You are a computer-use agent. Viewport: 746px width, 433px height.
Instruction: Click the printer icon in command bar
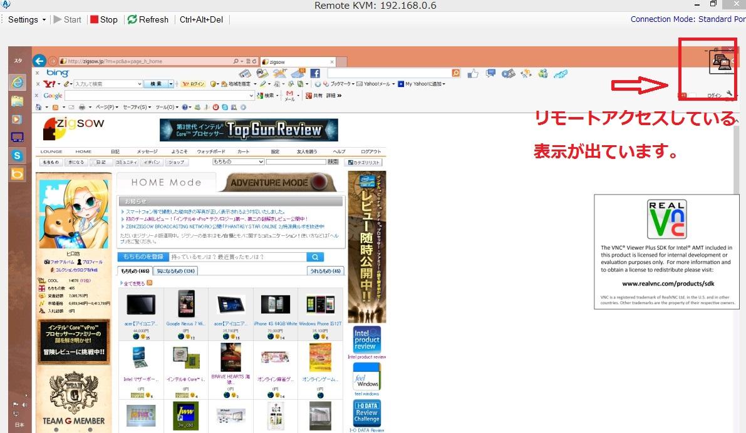pos(82,108)
